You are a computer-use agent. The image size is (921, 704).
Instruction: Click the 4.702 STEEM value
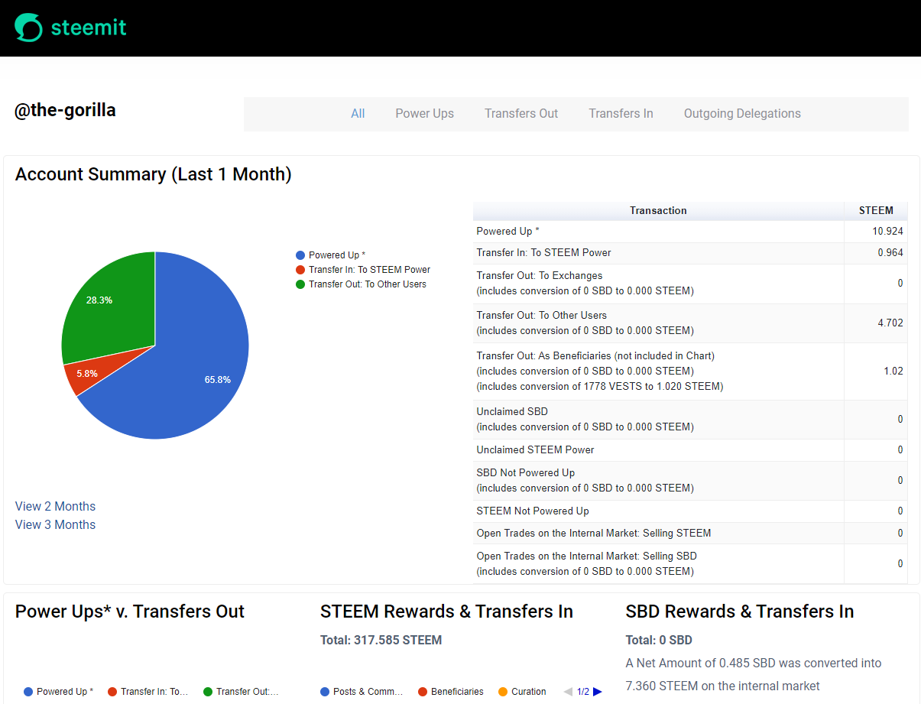(x=890, y=323)
